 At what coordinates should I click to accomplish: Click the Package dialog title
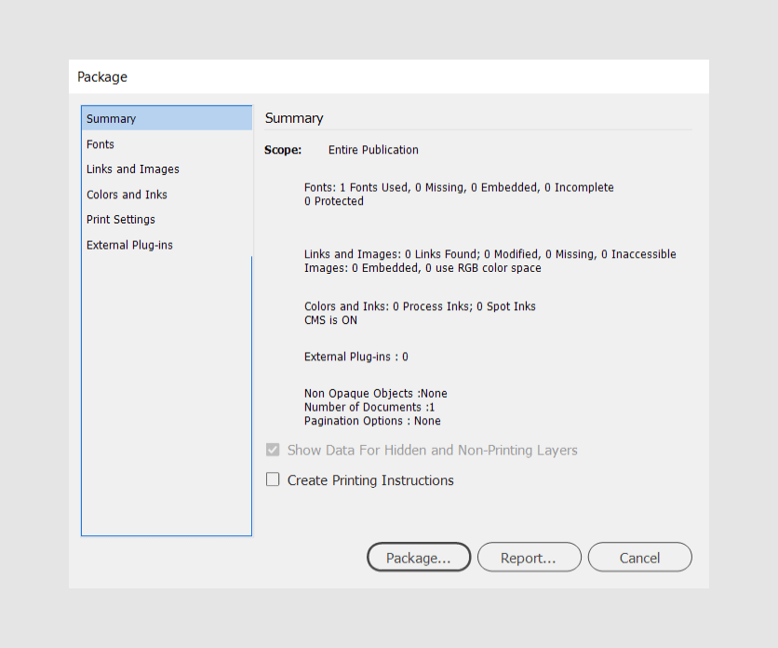tap(101, 77)
